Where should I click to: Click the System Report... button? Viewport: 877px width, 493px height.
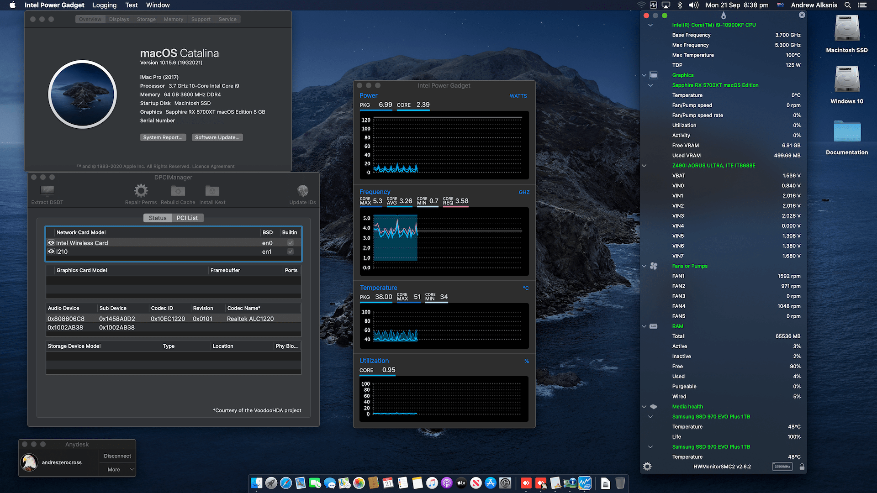[163, 137]
